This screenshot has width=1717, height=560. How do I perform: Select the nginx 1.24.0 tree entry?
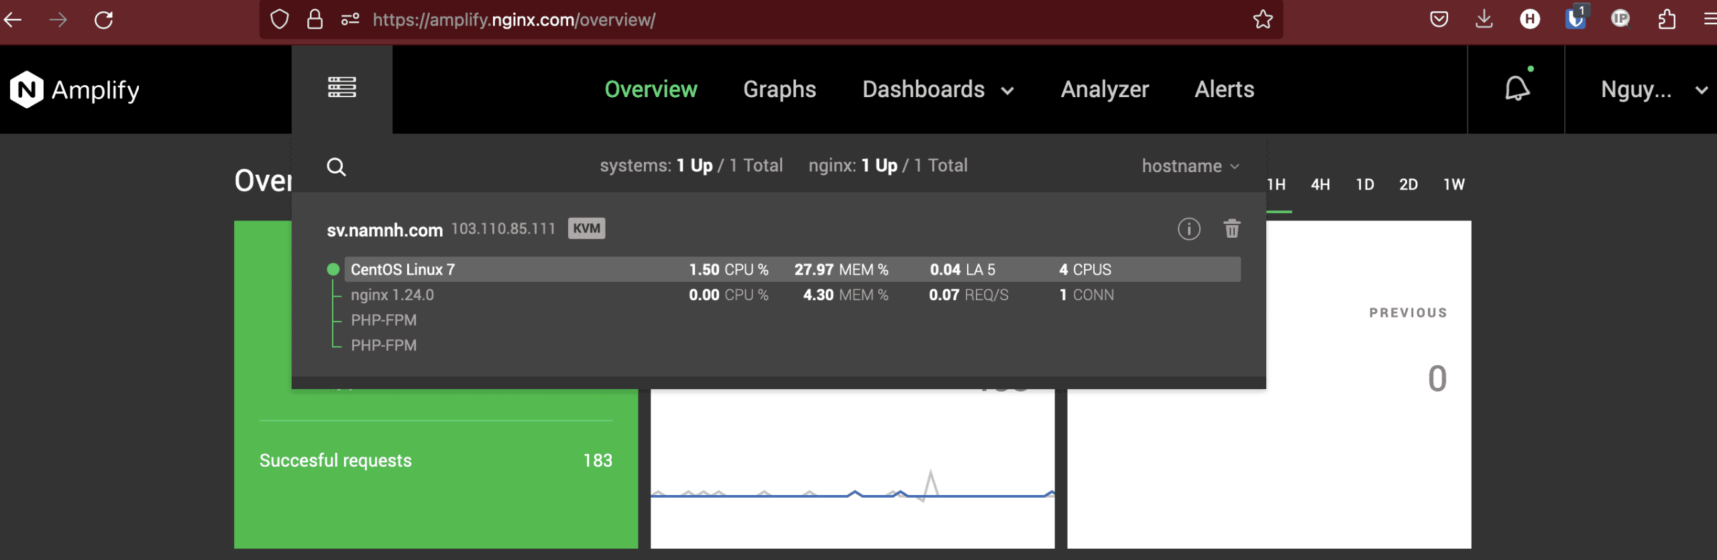[392, 295]
